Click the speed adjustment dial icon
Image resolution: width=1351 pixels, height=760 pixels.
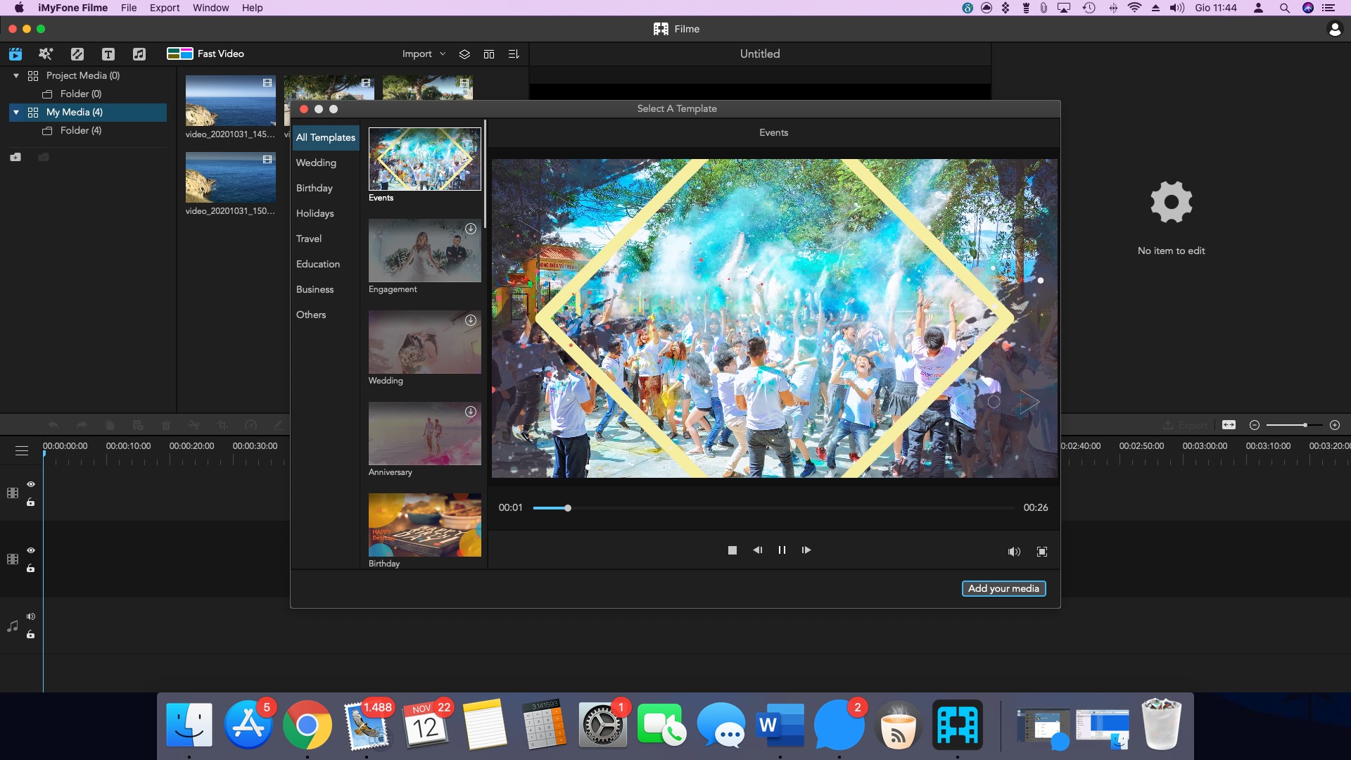[x=251, y=425]
